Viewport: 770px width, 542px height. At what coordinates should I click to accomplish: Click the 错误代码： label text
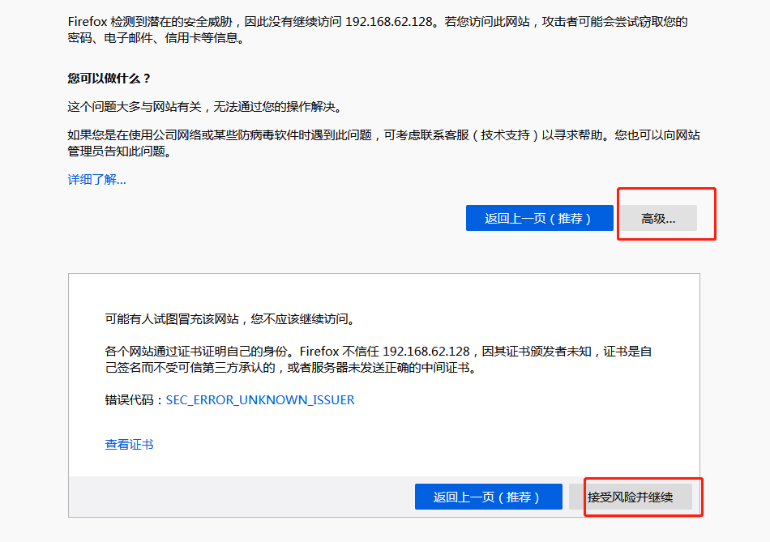(x=135, y=400)
